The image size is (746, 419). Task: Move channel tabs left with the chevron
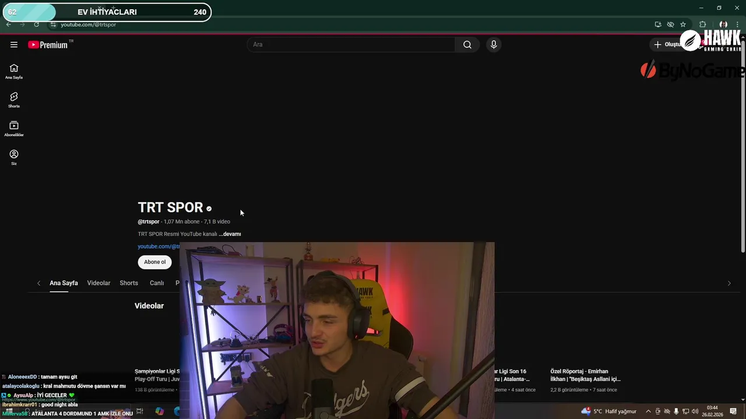pyautogui.click(x=38, y=283)
